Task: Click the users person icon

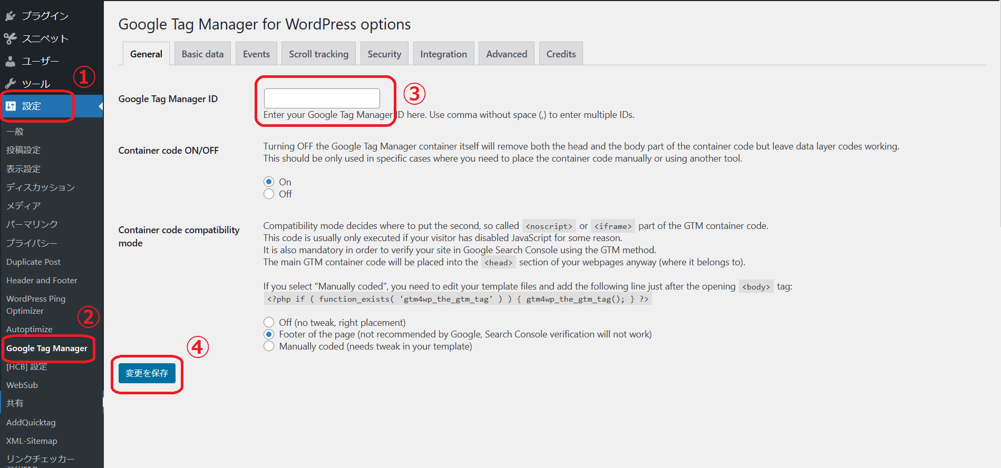Action: [x=10, y=61]
